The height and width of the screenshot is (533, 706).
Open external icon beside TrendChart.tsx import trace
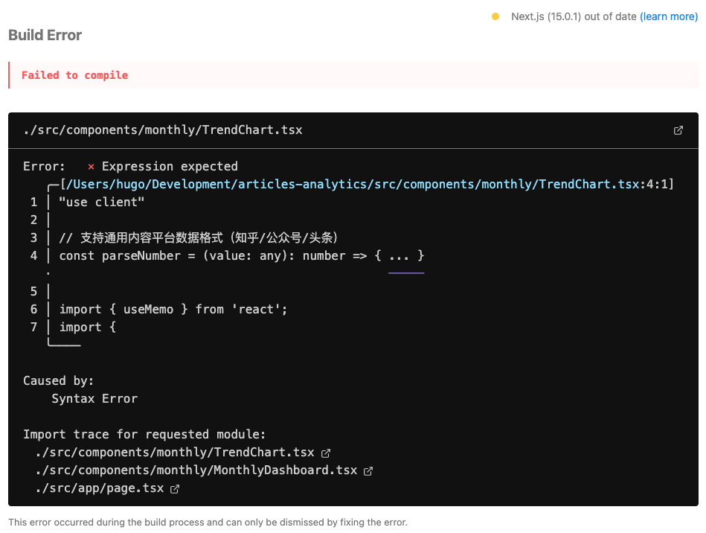pos(326,453)
